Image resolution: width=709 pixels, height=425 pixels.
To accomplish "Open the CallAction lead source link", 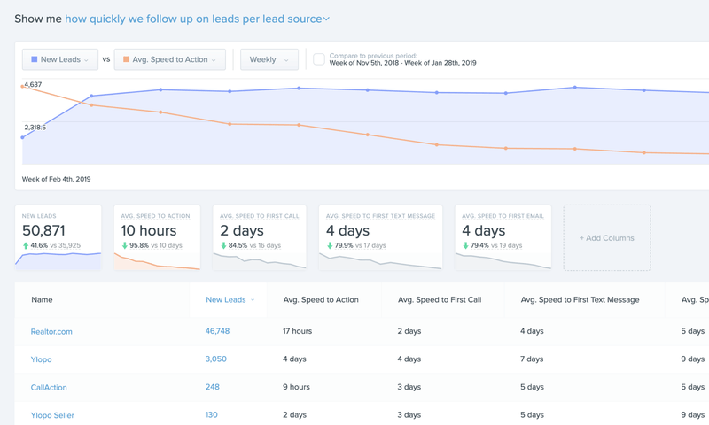I will click(49, 388).
